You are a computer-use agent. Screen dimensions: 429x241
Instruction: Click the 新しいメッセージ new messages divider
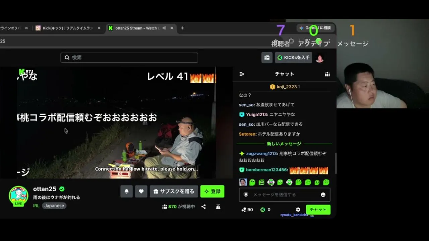point(284,144)
